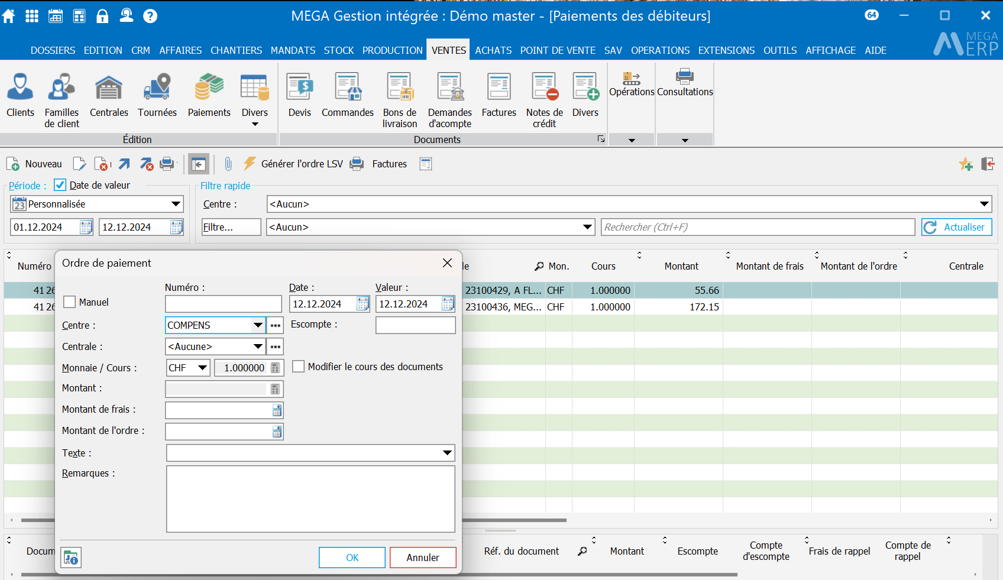Click the Centre ellipsis browse button
The image size is (1003, 580).
275,325
